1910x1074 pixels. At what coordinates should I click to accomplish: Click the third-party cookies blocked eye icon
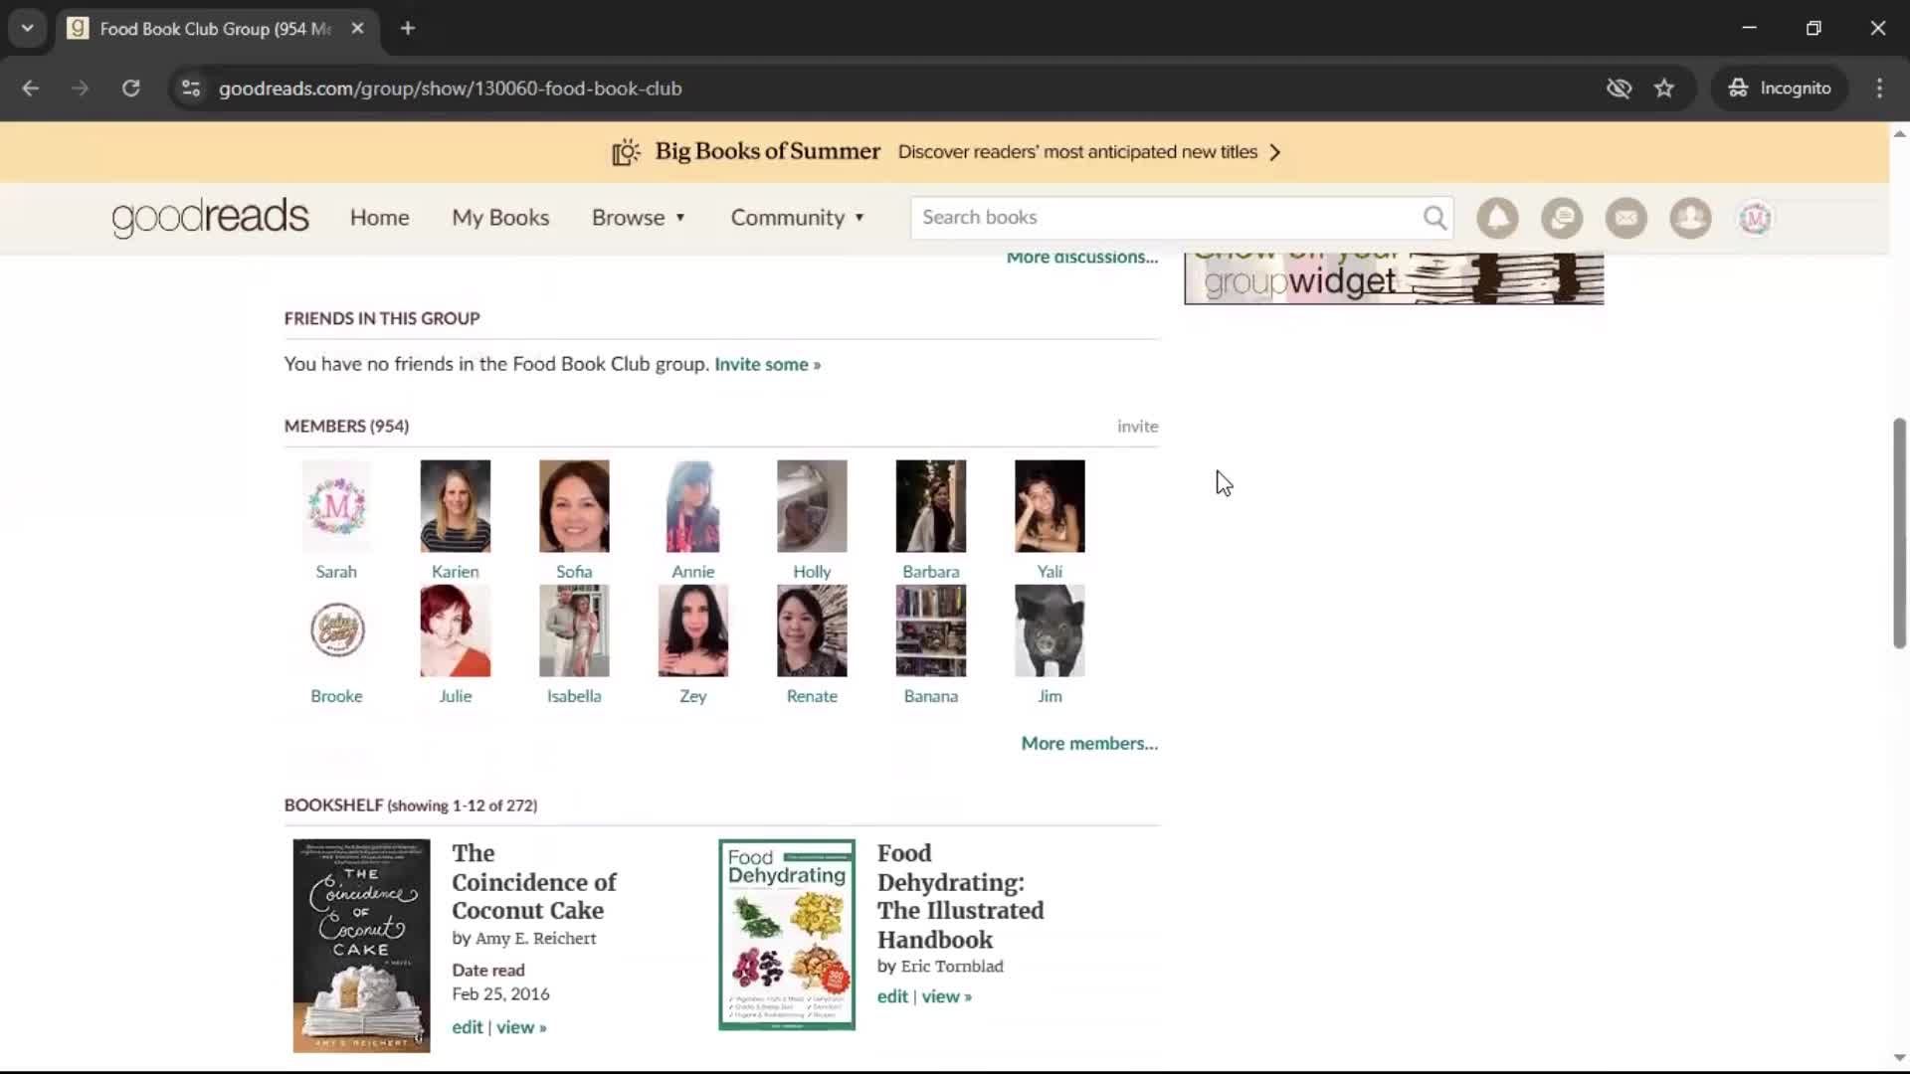pyautogui.click(x=1619, y=89)
